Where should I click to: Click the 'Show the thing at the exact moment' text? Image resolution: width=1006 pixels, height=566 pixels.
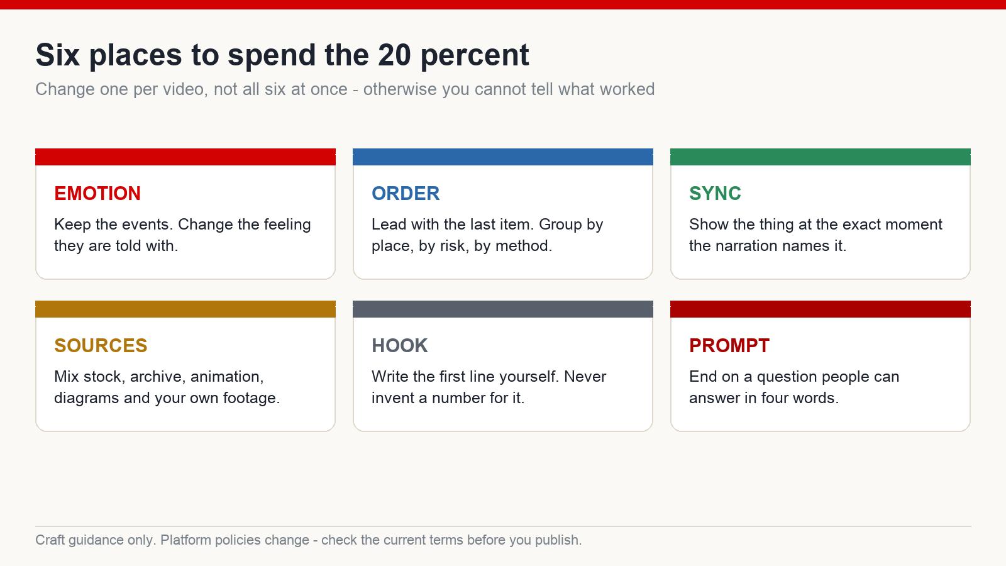(x=815, y=235)
